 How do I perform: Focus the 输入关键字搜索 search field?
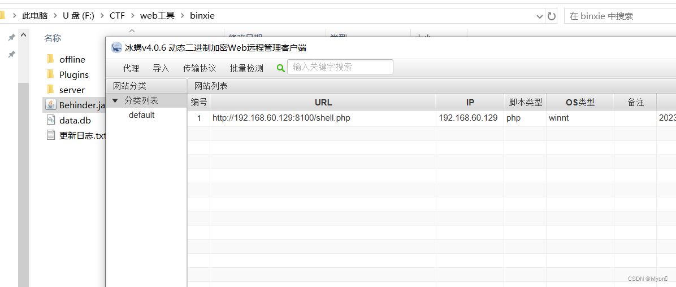tap(340, 67)
